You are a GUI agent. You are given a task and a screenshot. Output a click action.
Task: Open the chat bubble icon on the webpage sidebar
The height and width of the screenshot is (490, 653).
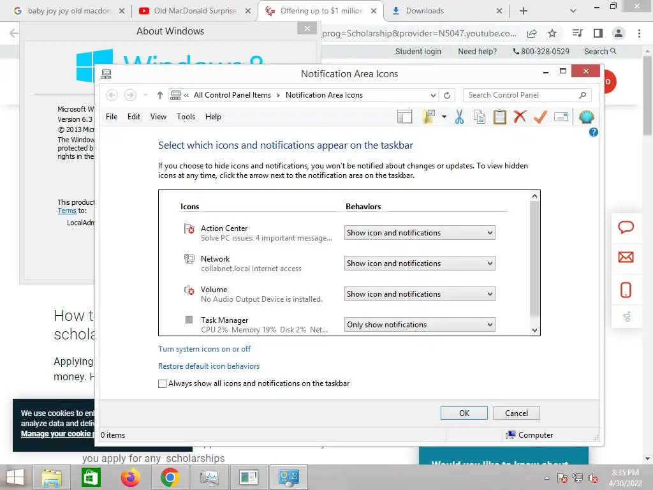[x=626, y=228]
